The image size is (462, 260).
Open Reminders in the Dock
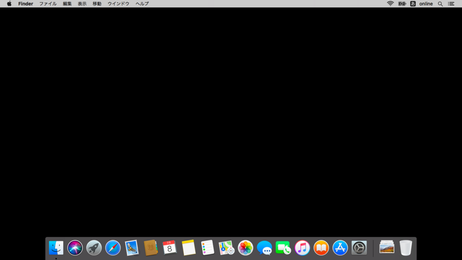(208, 248)
